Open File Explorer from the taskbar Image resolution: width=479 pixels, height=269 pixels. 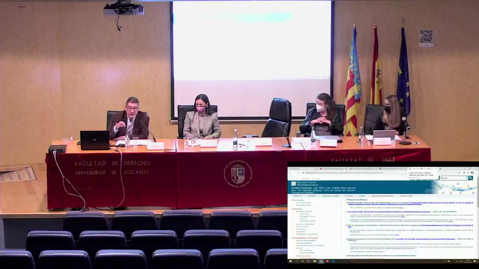point(315,261)
